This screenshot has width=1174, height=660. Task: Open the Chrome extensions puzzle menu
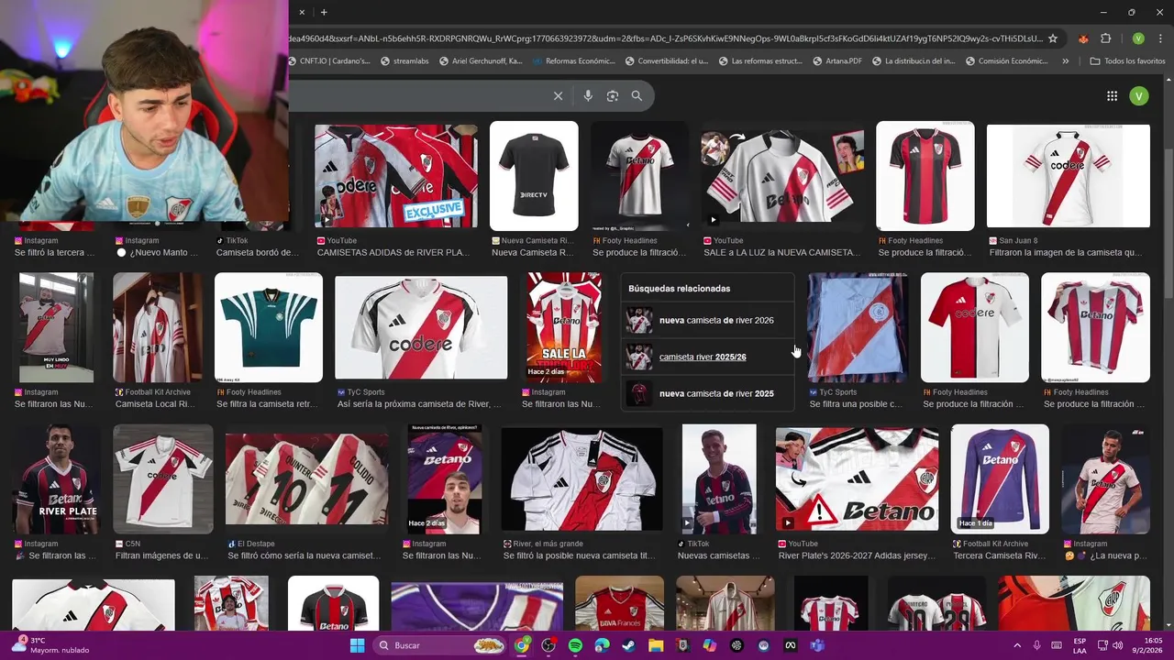pyautogui.click(x=1105, y=38)
